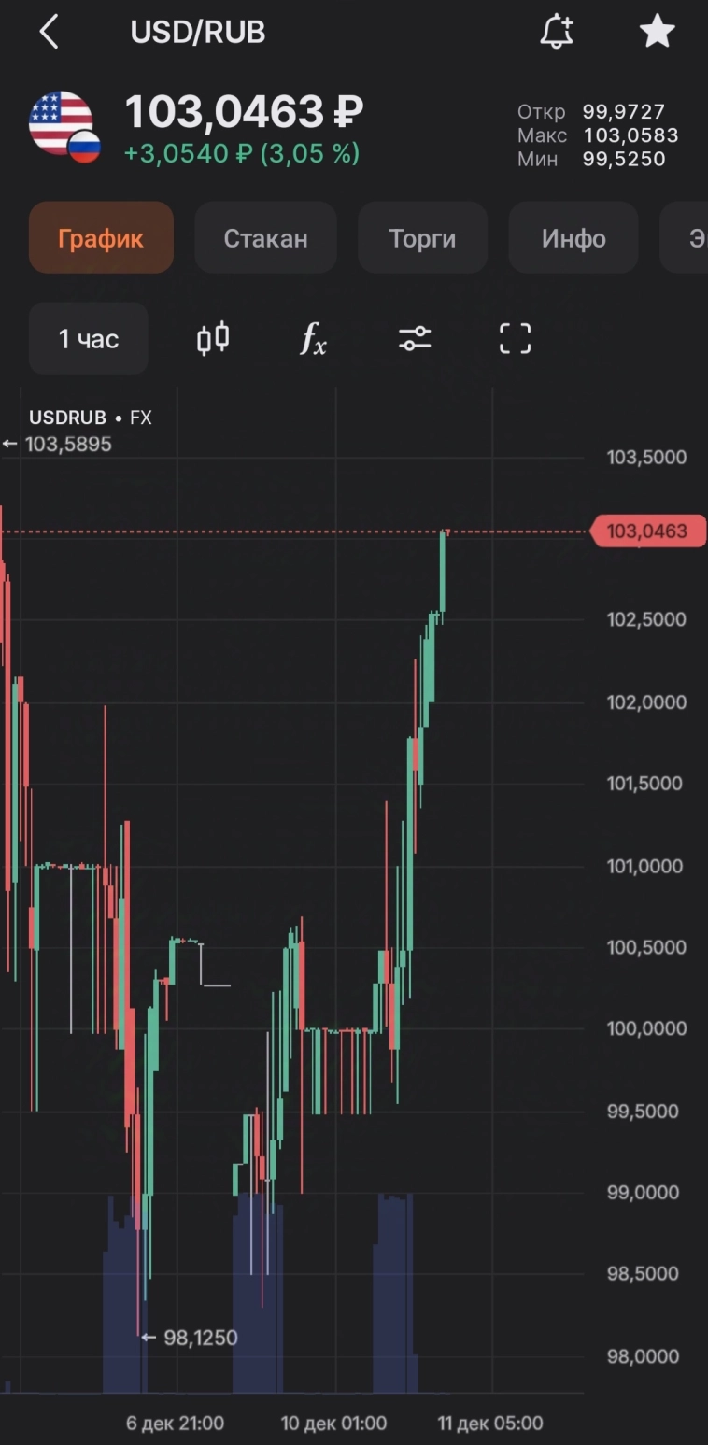Expand chart to fullscreen

pyautogui.click(x=515, y=338)
